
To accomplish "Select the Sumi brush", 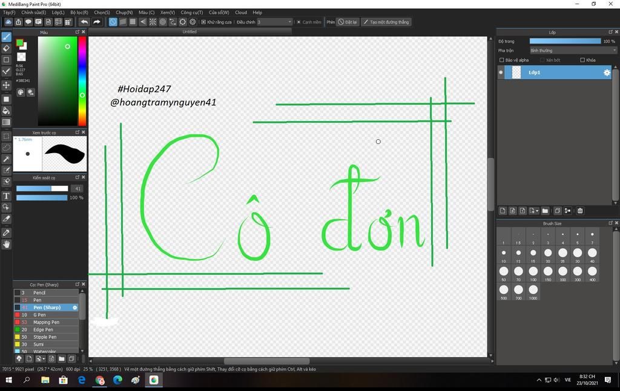I will 46,344.
